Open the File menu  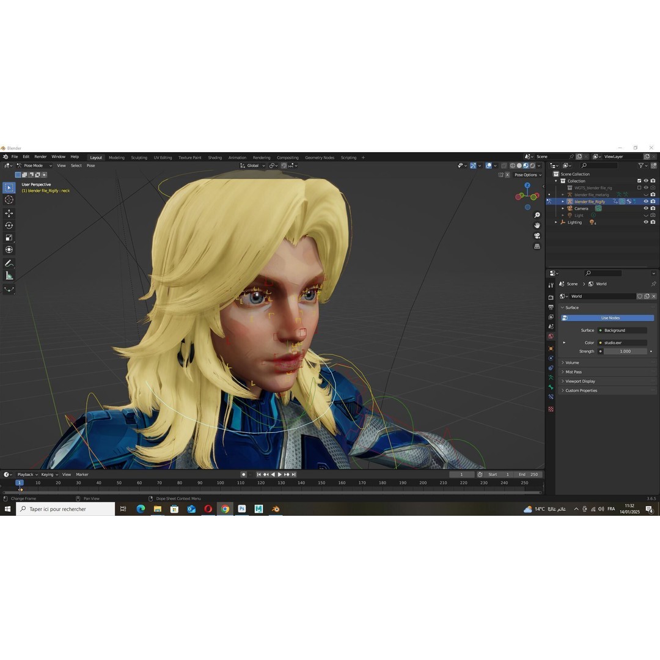pos(14,156)
